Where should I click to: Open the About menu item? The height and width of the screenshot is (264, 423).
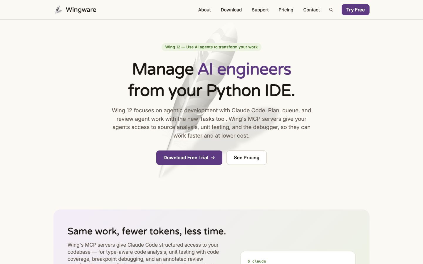204,10
